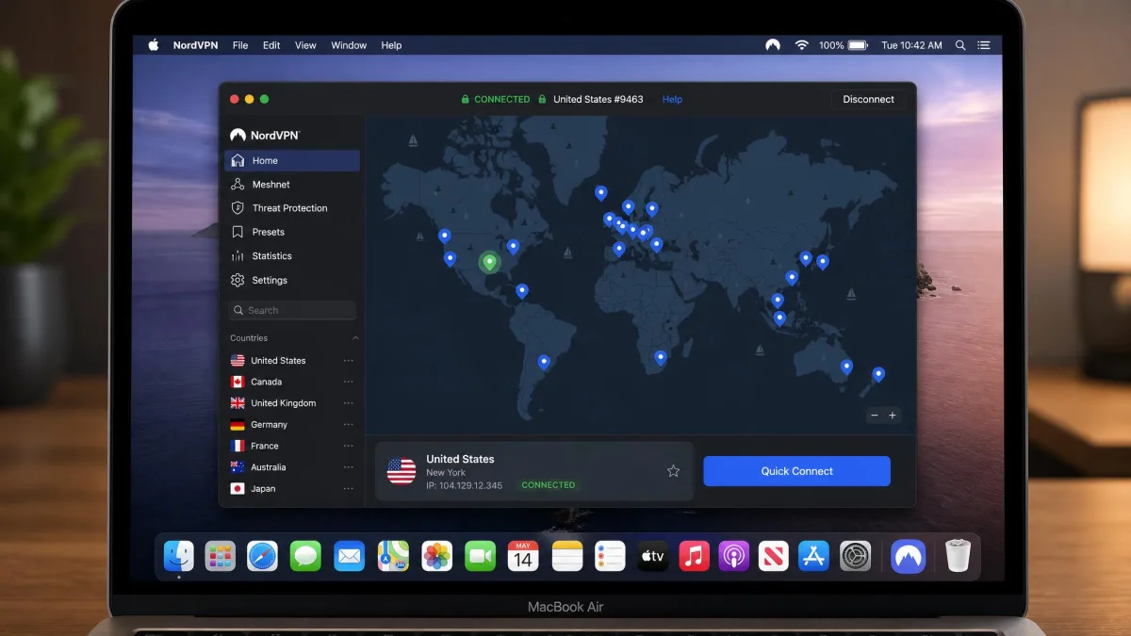
Task: Open United States row options dots
Action: (x=349, y=361)
